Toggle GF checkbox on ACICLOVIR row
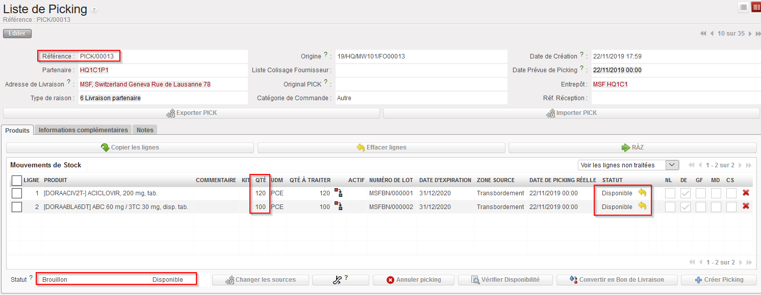The height and width of the screenshot is (295, 761). 700,193
